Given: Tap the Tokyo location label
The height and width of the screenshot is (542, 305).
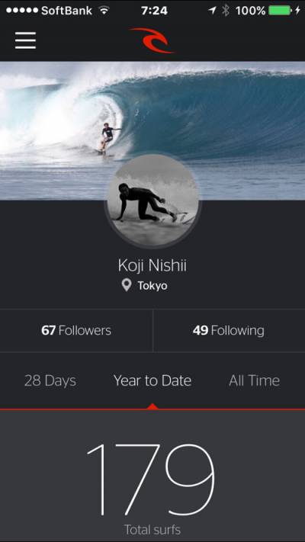Looking at the screenshot, I should (x=152, y=286).
